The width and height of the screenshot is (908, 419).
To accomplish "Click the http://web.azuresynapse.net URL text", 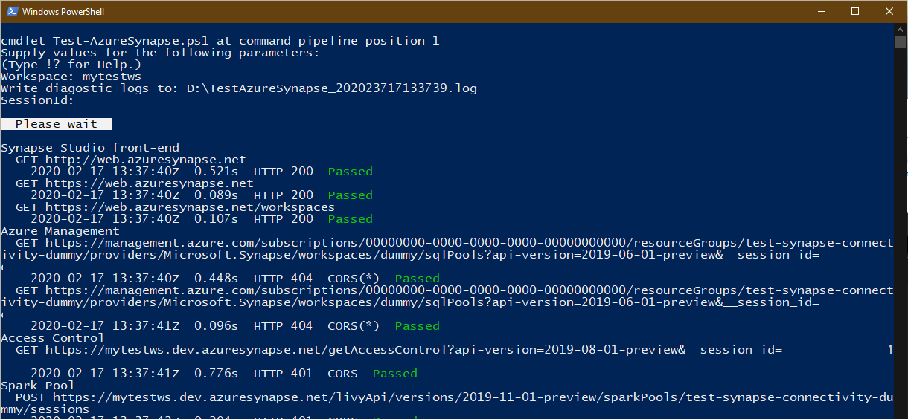I will tap(145, 160).
